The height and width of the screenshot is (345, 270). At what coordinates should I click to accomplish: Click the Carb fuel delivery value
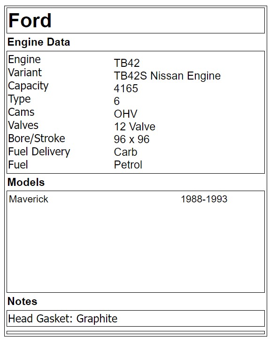[125, 152]
